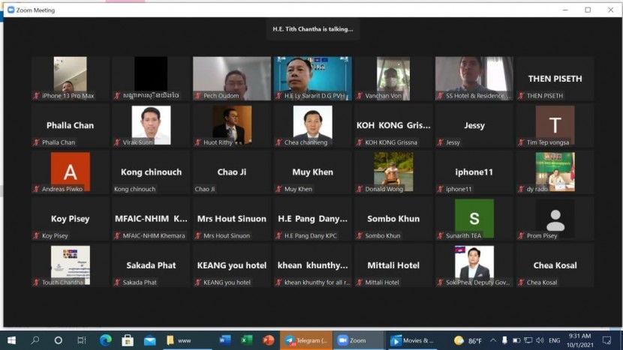Switch to the Movies & TV taskbar window
The height and width of the screenshot is (350, 623).
(413, 340)
